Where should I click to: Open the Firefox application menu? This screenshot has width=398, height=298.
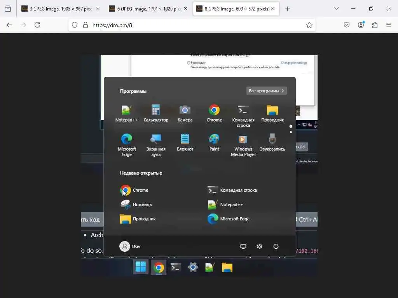coord(389,25)
